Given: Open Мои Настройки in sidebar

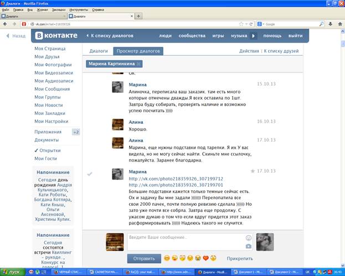Looking at the screenshot, I should pyautogui.click(x=52, y=121).
